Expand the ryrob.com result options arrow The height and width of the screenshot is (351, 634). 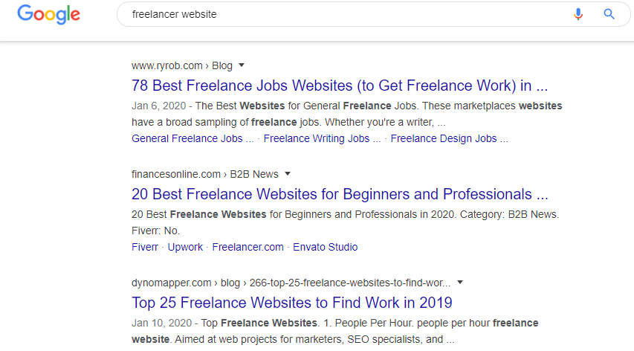[242, 65]
